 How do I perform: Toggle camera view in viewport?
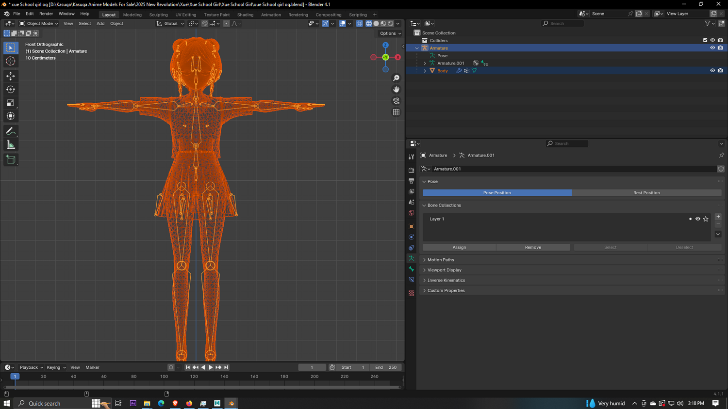(x=396, y=101)
